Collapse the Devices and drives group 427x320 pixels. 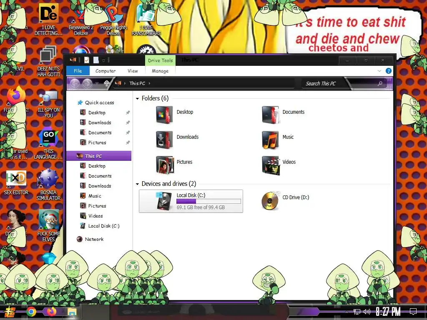click(137, 184)
